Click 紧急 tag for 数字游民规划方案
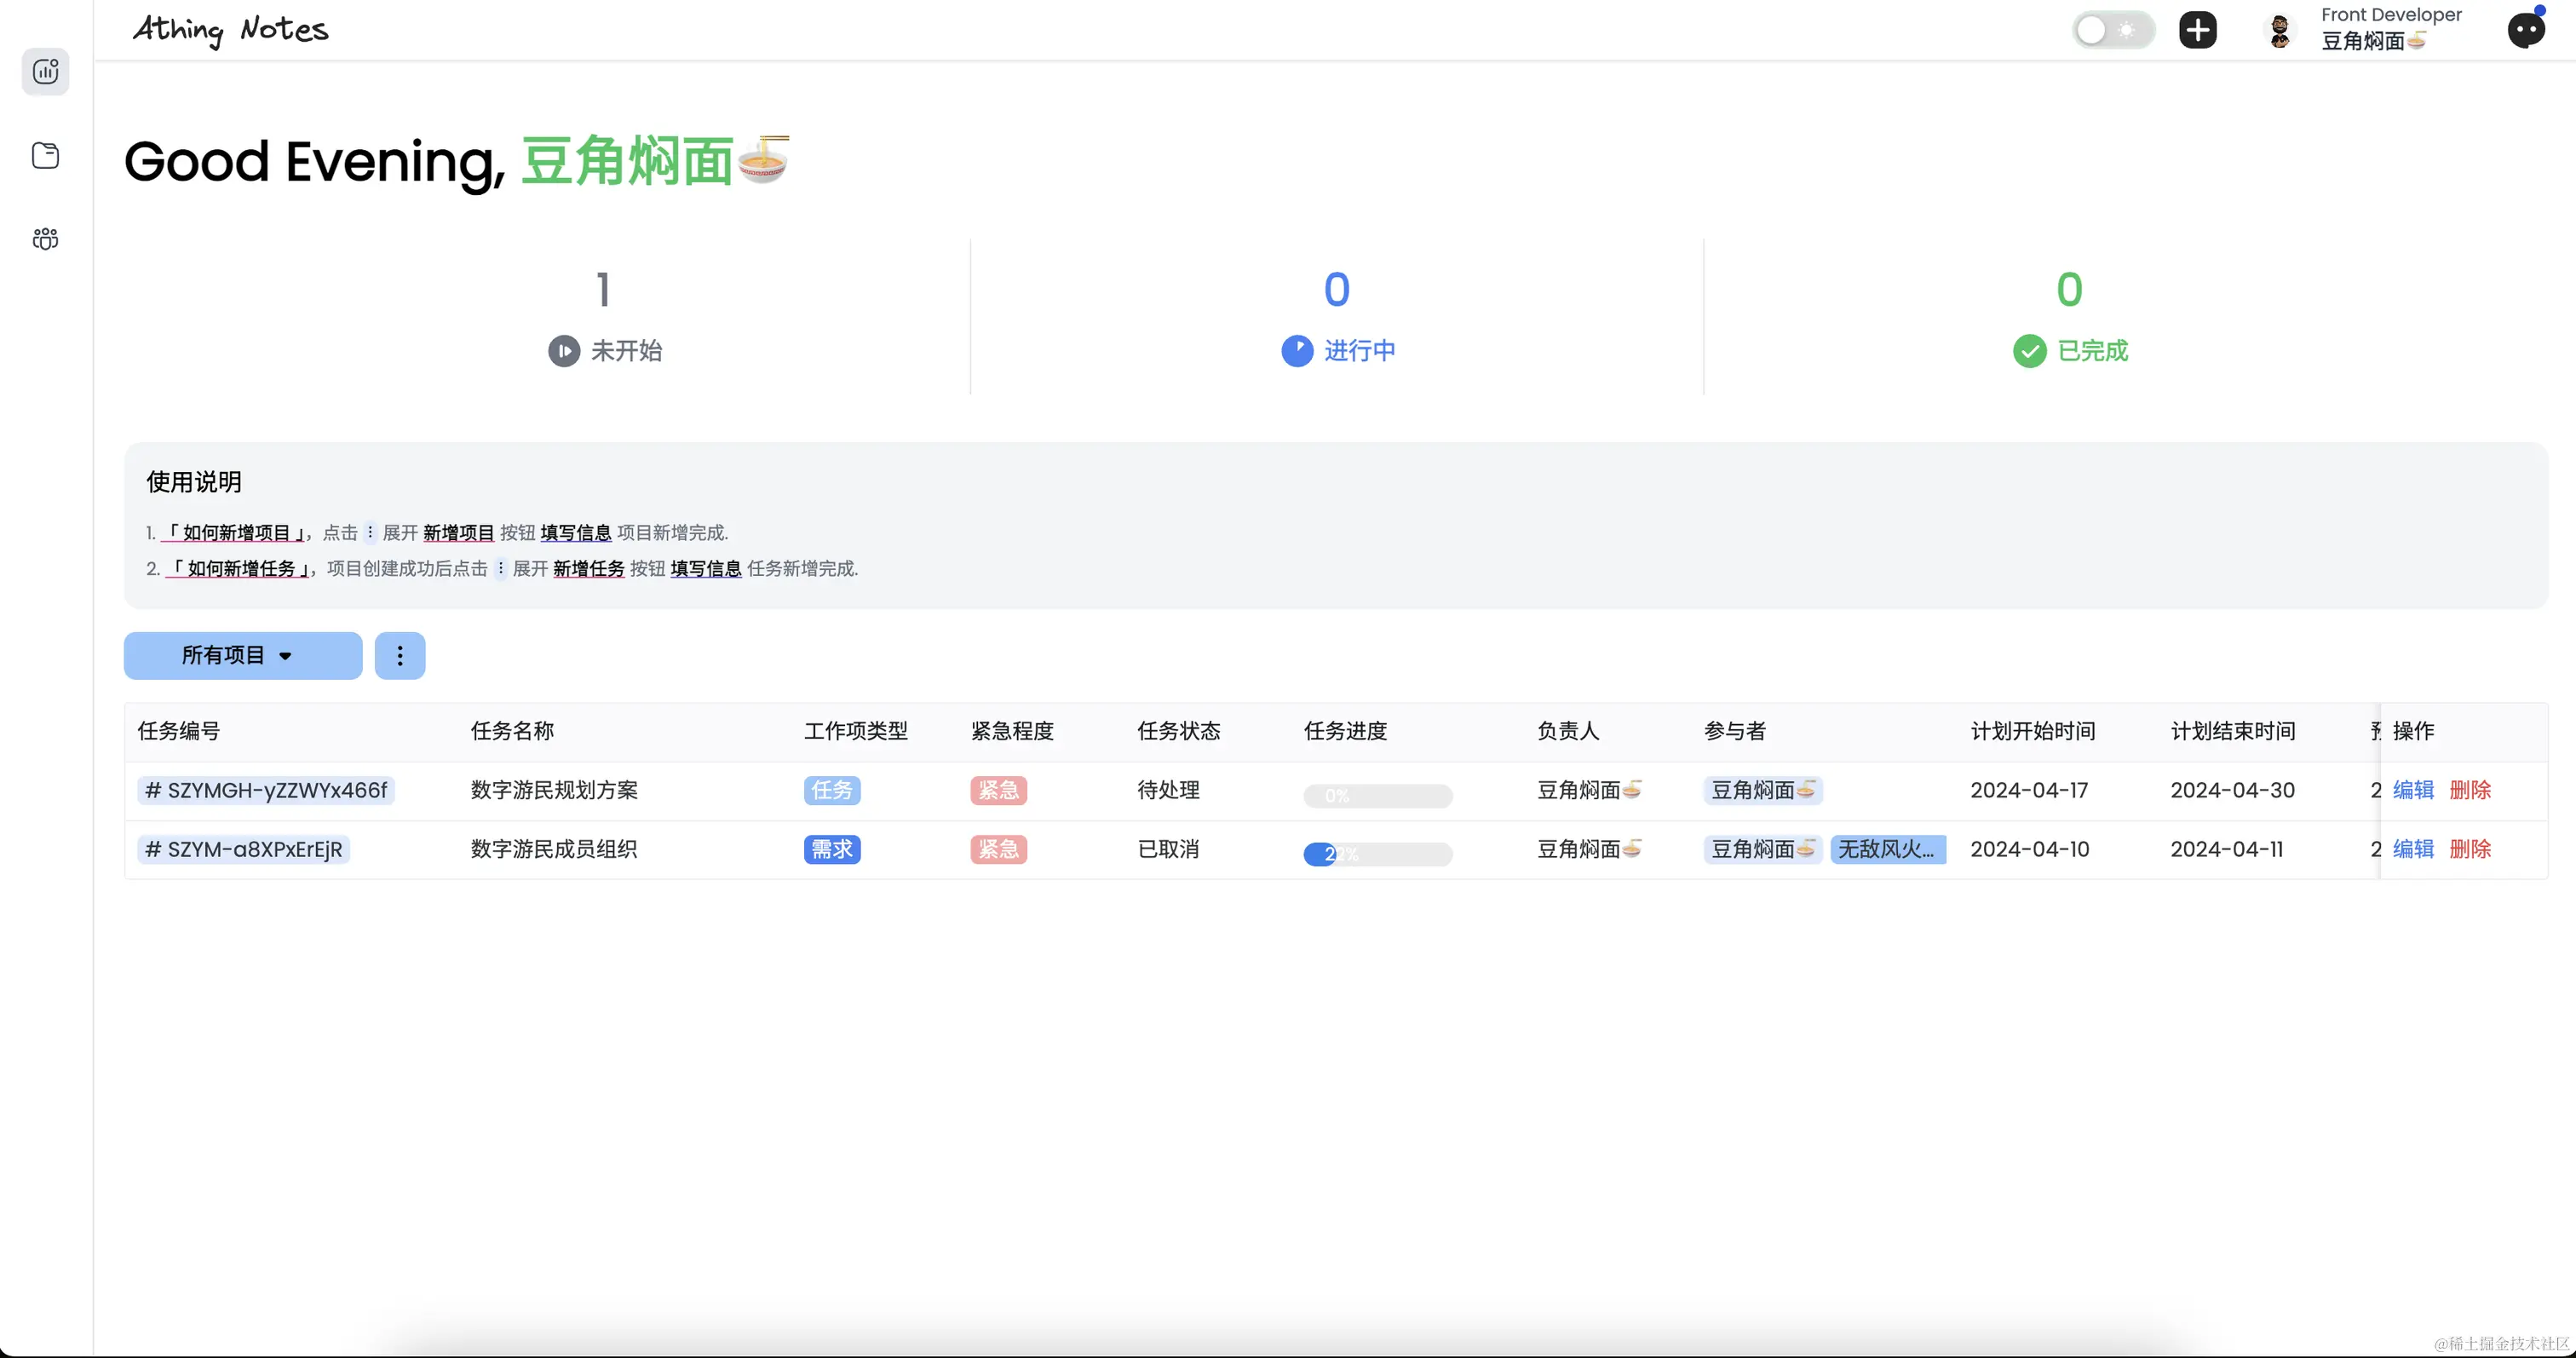The width and height of the screenshot is (2576, 1358). [x=998, y=790]
